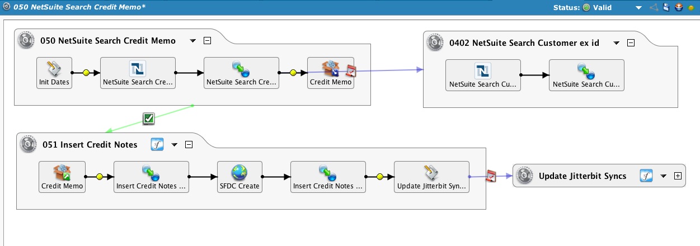The image size is (700, 246).
Task: Expand the Update Jitterbit Syncs operation box
Action: (678, 176)
